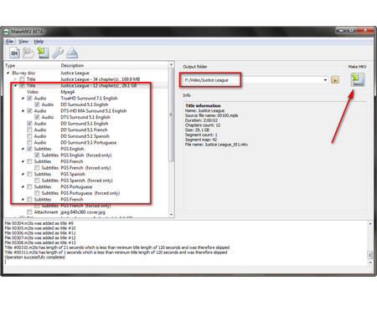Click 'Chapters count: 12' info line
Screen dimensions: 377x311
(203, 125)
